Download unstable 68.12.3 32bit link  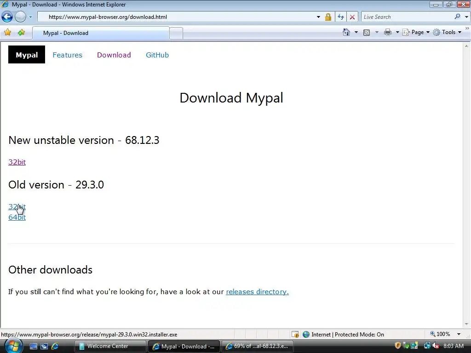(x=17, y=162)
